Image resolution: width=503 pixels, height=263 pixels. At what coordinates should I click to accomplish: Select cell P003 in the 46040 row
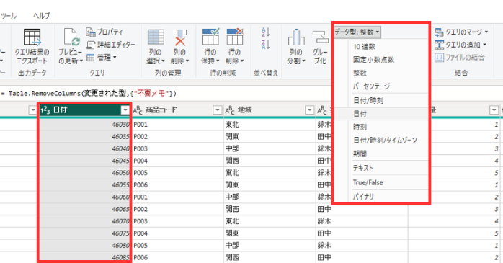pyautogui.click(x=177, y=149)
